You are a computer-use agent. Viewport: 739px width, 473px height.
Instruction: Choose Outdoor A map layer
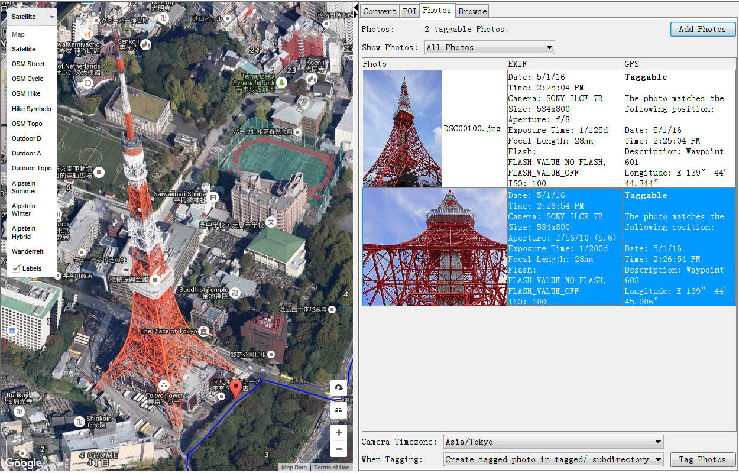tap(27, 153)
